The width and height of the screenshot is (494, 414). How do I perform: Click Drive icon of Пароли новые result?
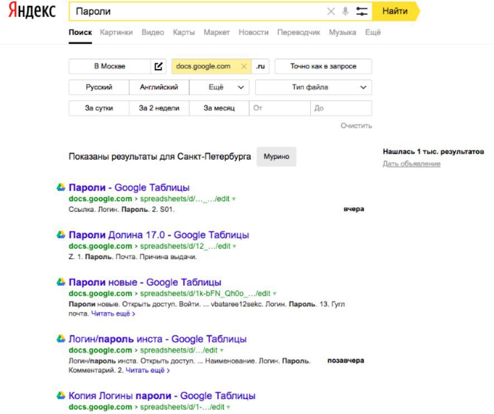pos(60,282)
